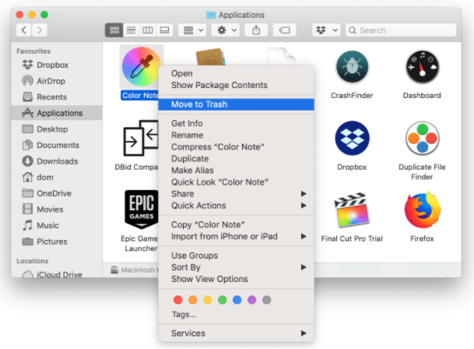The height and width of the screenshot is (349, 474).
Task: Switch to icon view
Action: tap(114, 30)
